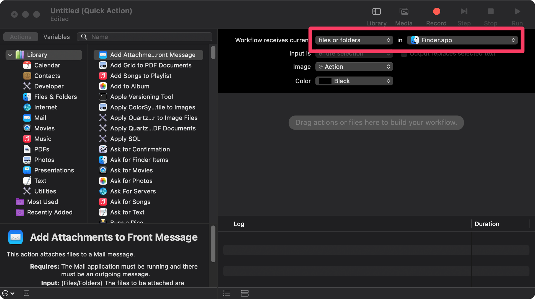Open the files or folders dropdown
Image resolution: width=535 pixels, height=299 pixels.
(354, 40)
